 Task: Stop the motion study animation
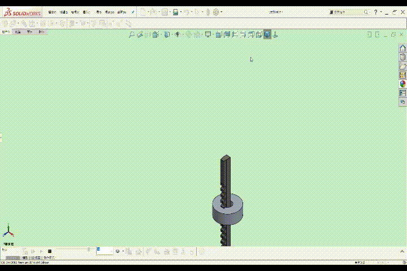[x=50, y=251]
